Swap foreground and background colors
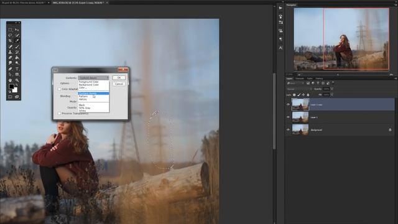 17,85
